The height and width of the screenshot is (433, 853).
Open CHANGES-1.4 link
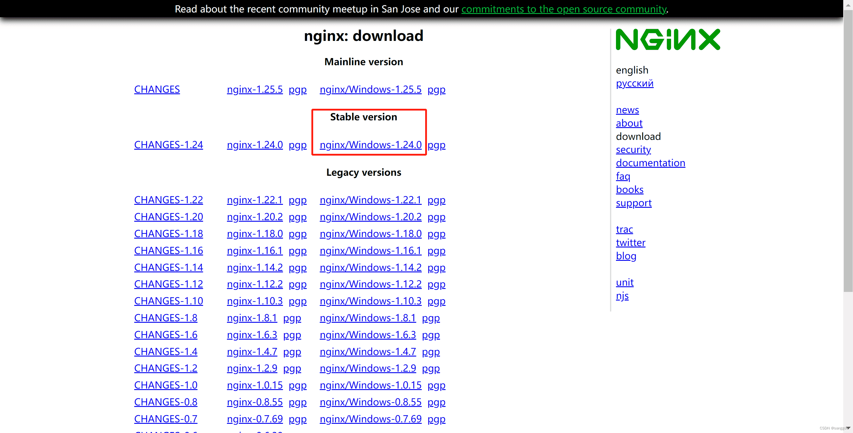coord(166,351)
